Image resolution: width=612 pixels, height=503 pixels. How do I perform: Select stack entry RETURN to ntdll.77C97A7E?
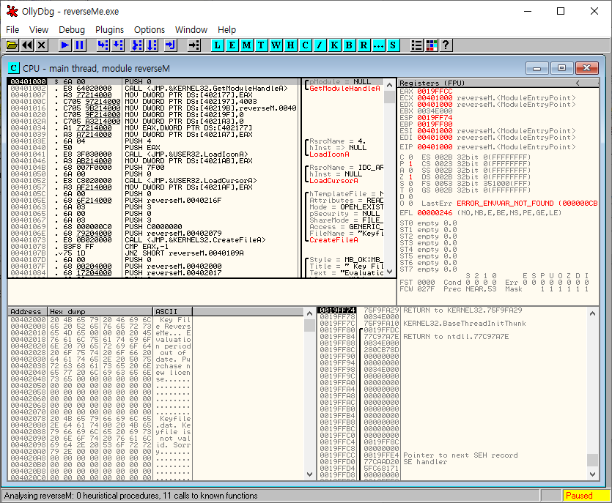[456, 337]
